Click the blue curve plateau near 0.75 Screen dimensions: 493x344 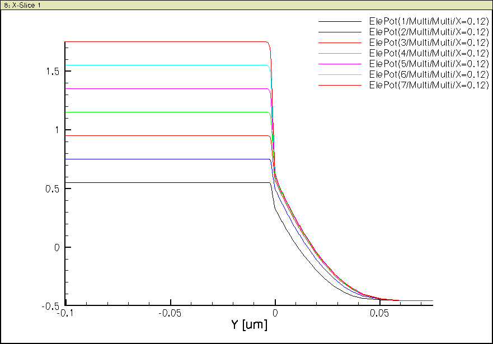click(x=167, y=159)
